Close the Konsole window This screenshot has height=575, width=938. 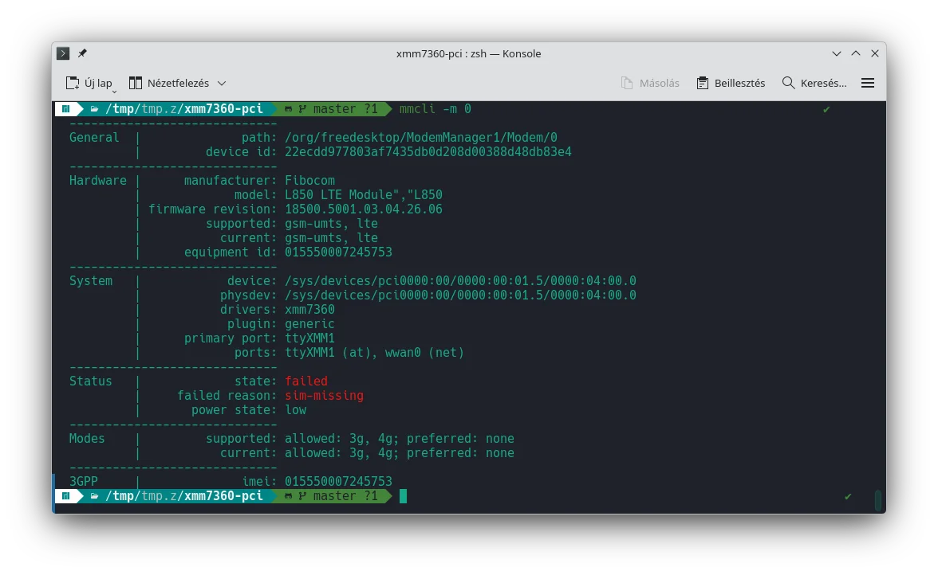[875, 53]
